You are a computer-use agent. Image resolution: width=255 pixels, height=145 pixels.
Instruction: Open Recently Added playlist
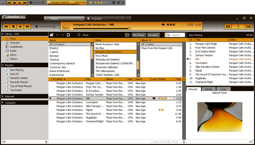pyautogui.click(x=19, y=78)
